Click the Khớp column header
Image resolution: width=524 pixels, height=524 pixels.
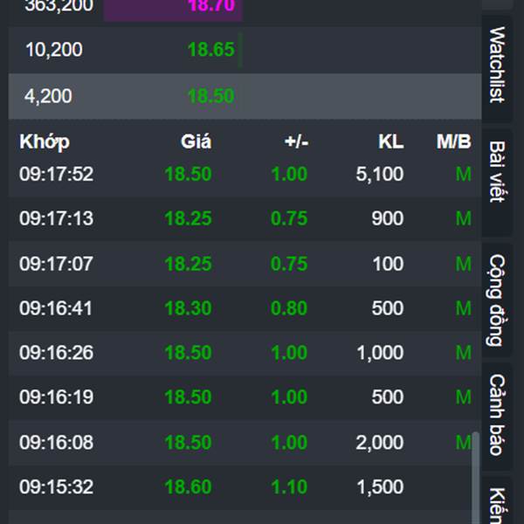click(45, 141)
